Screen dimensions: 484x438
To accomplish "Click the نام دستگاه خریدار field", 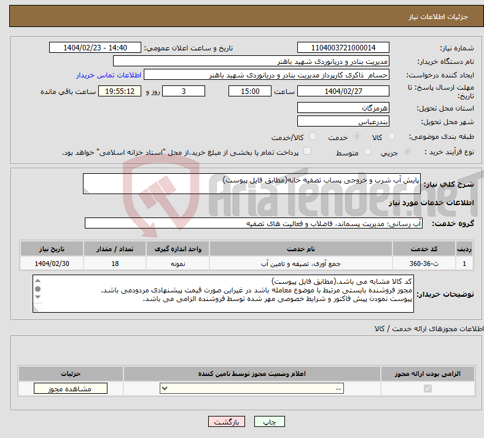I will coord(251,61).
